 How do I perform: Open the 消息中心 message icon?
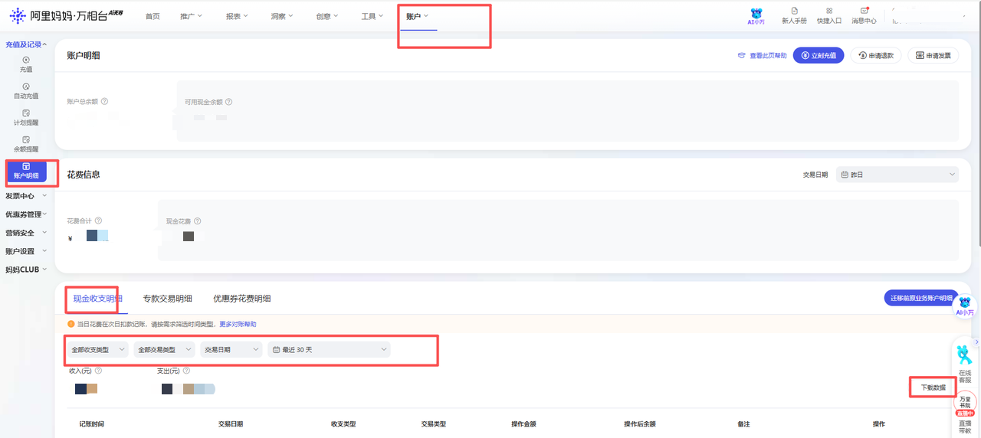[864, 16]
